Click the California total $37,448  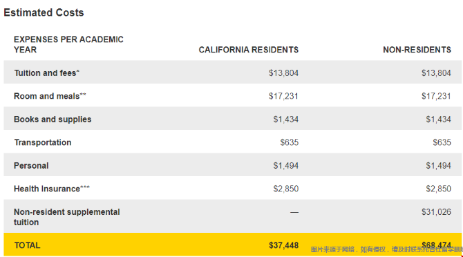point(283,245)
